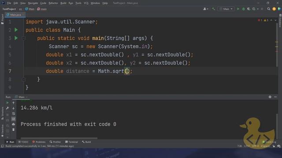282x158 pixels.
Task: Open the Profiler tool window
Action: click(55, 142)
